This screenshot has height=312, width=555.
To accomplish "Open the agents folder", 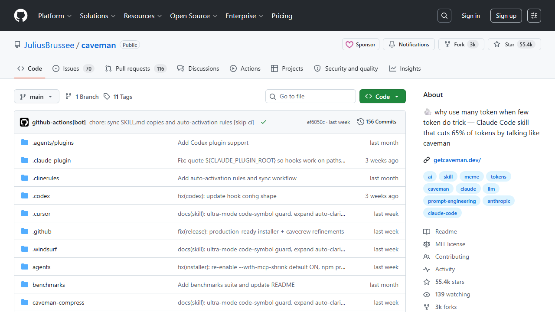I will click(41, 267).
